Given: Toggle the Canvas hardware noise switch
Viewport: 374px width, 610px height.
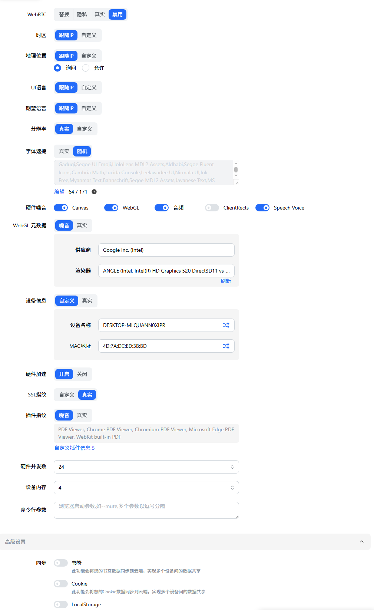Looking at the screenshot, I should coord(61,208).
